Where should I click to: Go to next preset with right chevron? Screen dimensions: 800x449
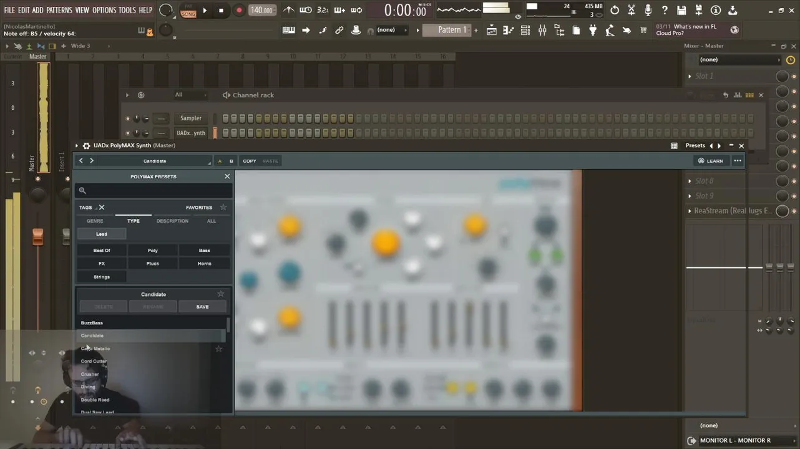click(92, 161)
